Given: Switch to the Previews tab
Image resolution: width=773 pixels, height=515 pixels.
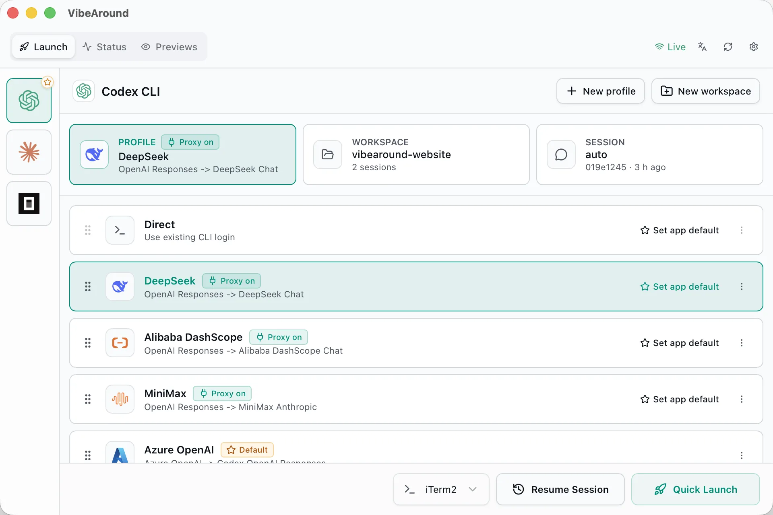Looking at the screenshot, I should coord(169,47).
